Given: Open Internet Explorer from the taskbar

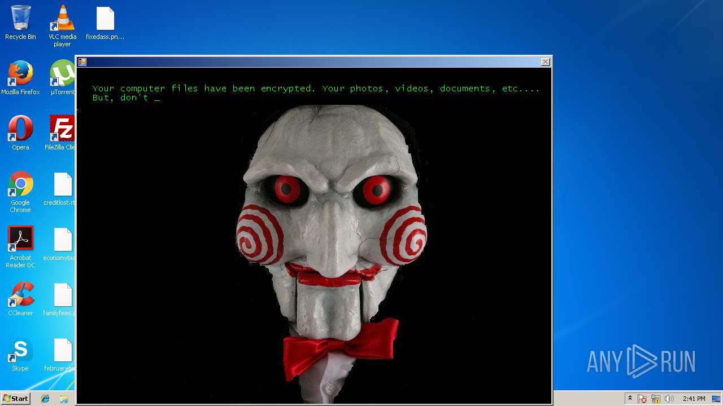Looking at the screenshot, I should [45, 399].
